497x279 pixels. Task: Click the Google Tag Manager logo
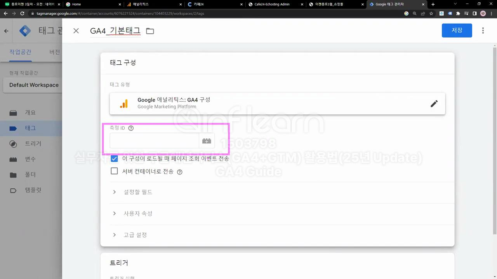(25, 31)
